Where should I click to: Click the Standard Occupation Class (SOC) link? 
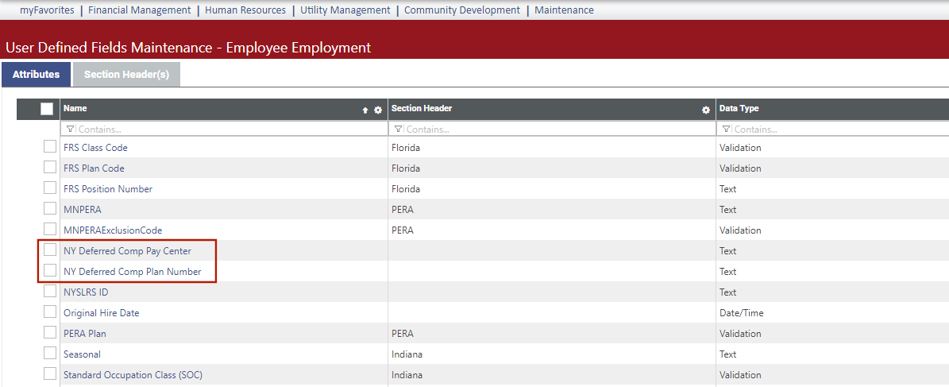click(x=133, y=375)
